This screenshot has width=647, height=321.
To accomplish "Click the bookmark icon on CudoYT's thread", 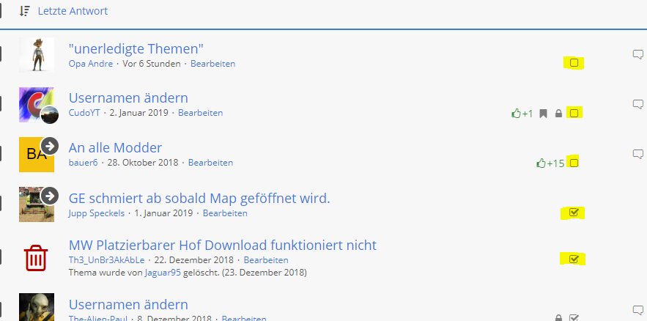I will (543, 114).
